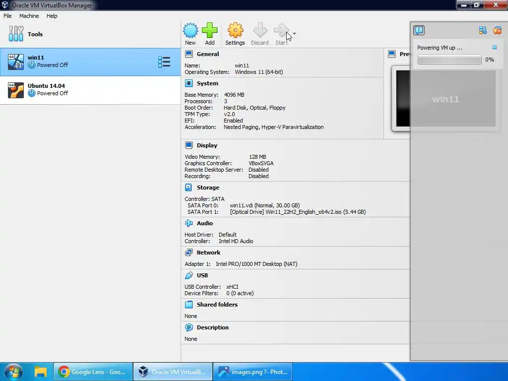The image size is (508, 381).
Task: Click the Description section header
Action: click(x=212, y=327)
